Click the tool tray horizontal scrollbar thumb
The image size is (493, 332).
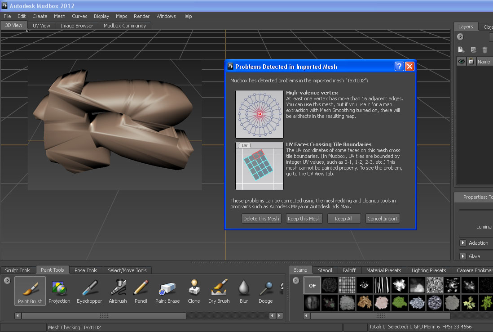[x=104, y=316]
